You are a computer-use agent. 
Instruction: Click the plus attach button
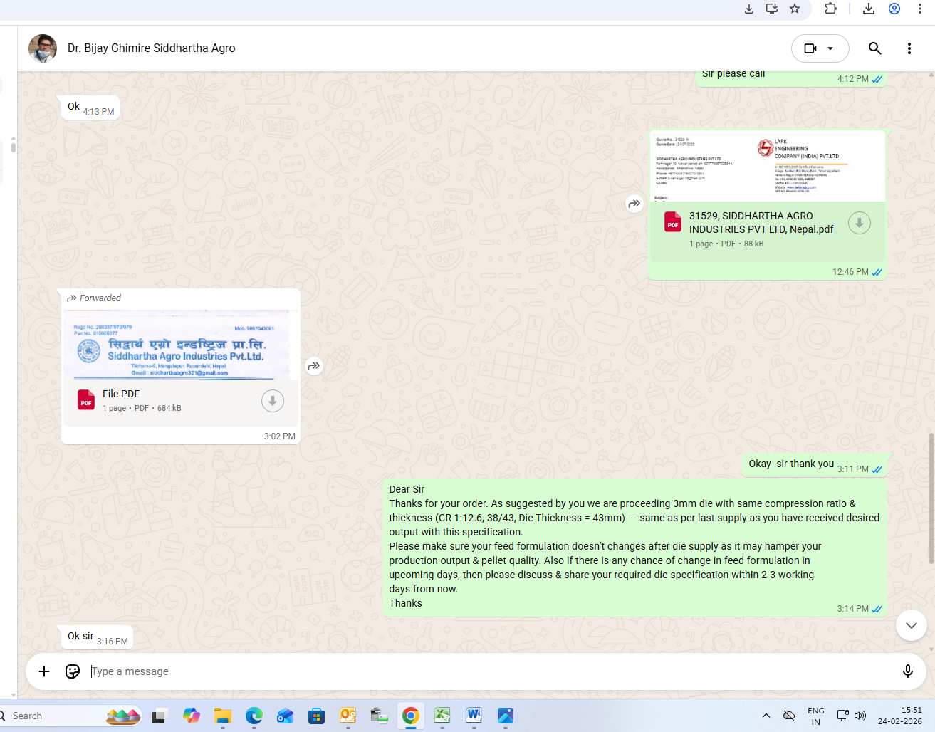tap(44, 671)
